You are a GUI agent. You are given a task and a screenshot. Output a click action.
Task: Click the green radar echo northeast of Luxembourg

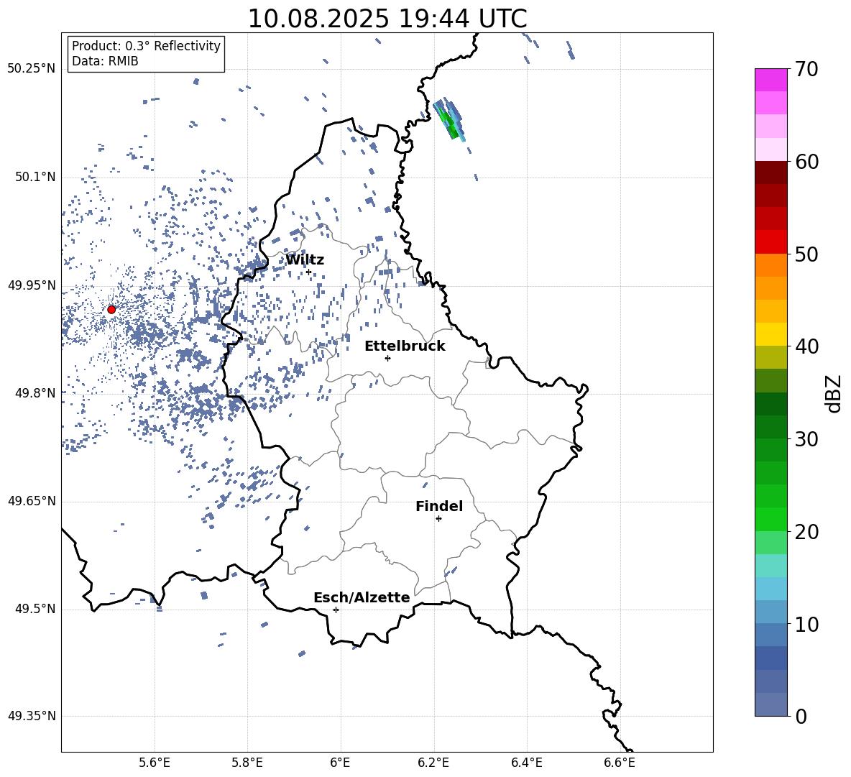(449, 120)
